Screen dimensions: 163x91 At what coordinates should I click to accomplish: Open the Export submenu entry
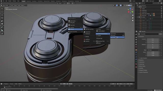pyautogui.click(x=103, y=36)
